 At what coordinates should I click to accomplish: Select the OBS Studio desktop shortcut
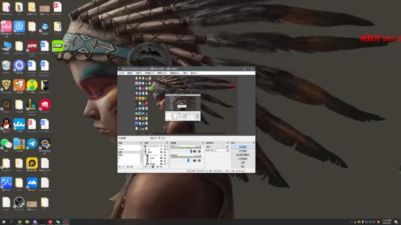tap(19, 203)
